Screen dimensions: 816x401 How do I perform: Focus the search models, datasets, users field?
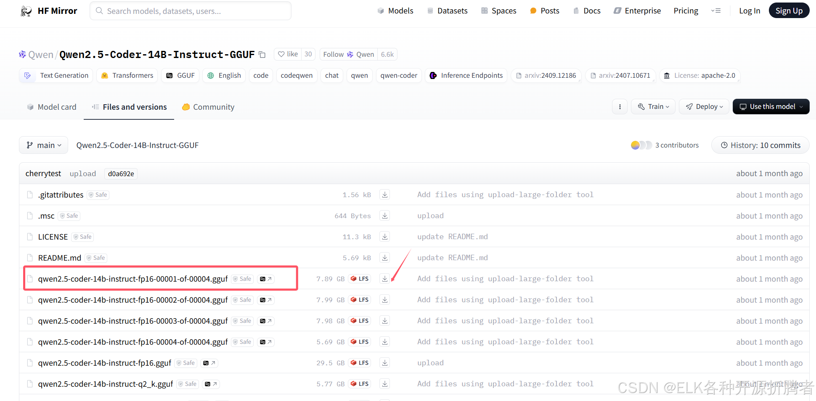coord(191,11)
